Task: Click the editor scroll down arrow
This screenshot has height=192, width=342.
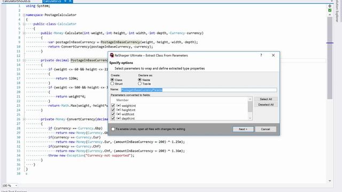Action: click(x=330, y=181)
